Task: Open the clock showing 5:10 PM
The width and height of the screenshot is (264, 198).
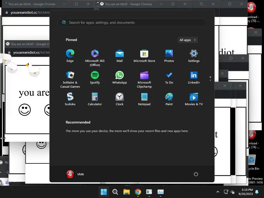Action: [x=246, y=192]
